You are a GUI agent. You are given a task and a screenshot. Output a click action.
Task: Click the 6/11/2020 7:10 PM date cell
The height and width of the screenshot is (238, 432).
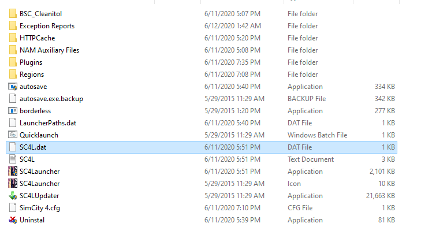pos(232,208)
